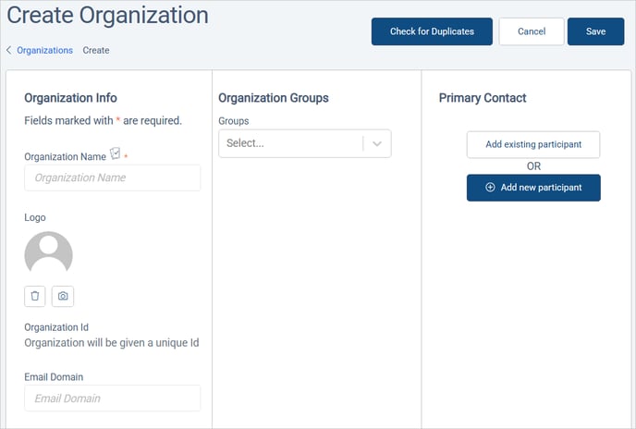Viewport: 636px width, 429px height.
Task: Select the default logo avatar placeholder
Action: coord(48,255)
